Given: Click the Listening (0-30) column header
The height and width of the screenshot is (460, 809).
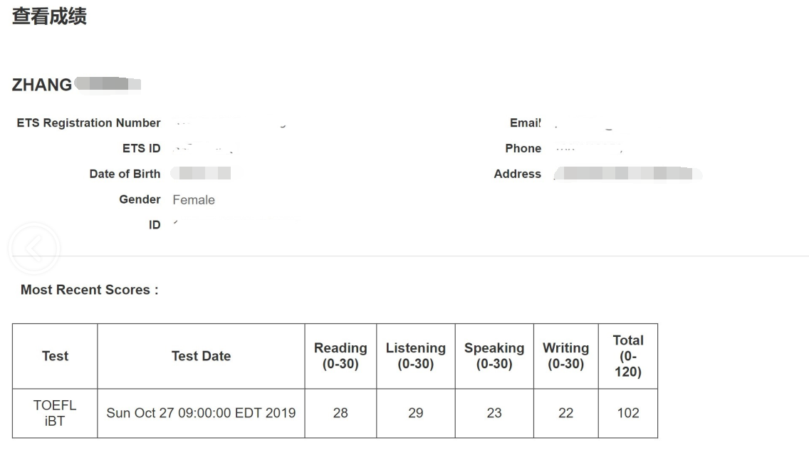Looking at the screenshot, I should [416, 356].
